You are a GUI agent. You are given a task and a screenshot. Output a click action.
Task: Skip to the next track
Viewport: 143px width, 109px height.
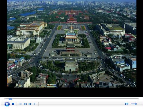tap(35, 104)
